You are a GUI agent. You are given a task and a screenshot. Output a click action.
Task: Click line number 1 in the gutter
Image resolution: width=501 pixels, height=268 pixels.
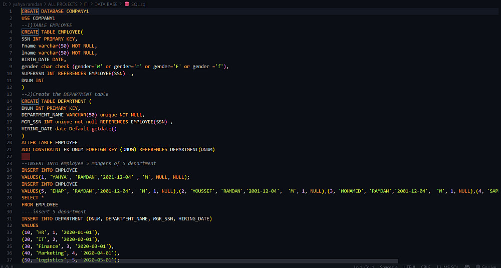coord(11,12)
